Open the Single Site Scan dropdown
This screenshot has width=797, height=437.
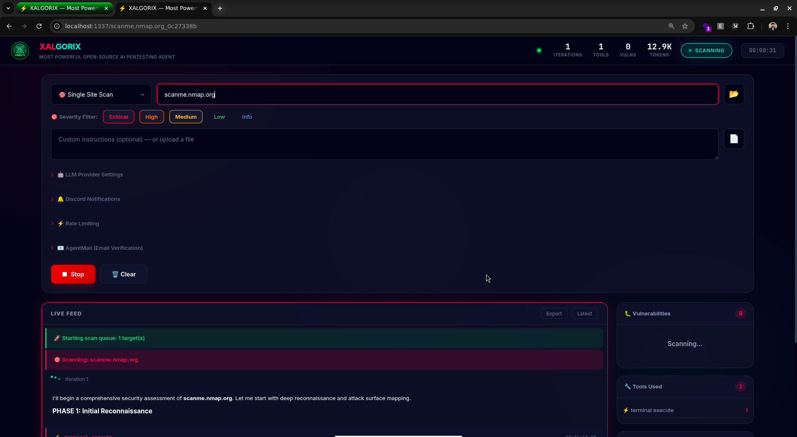pyautogui.click(x=101, y=95)
